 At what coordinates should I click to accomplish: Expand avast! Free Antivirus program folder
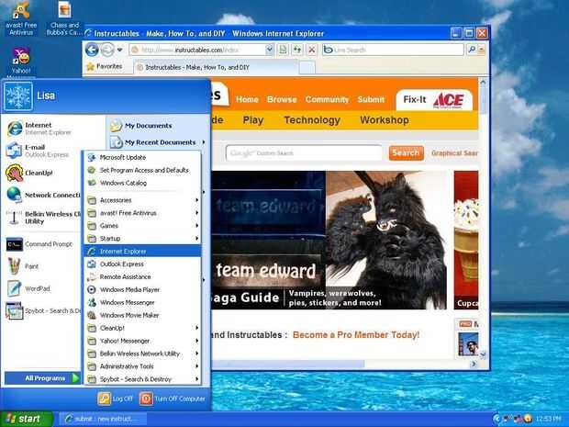(142, 213)
